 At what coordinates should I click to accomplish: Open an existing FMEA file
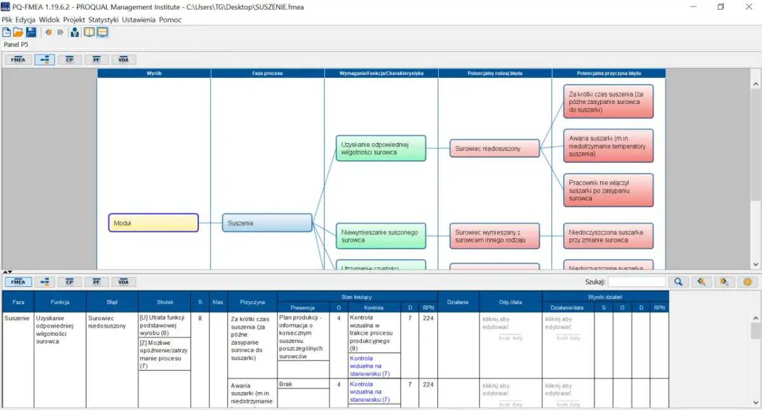pyautogui.click(x=18, y=32)
